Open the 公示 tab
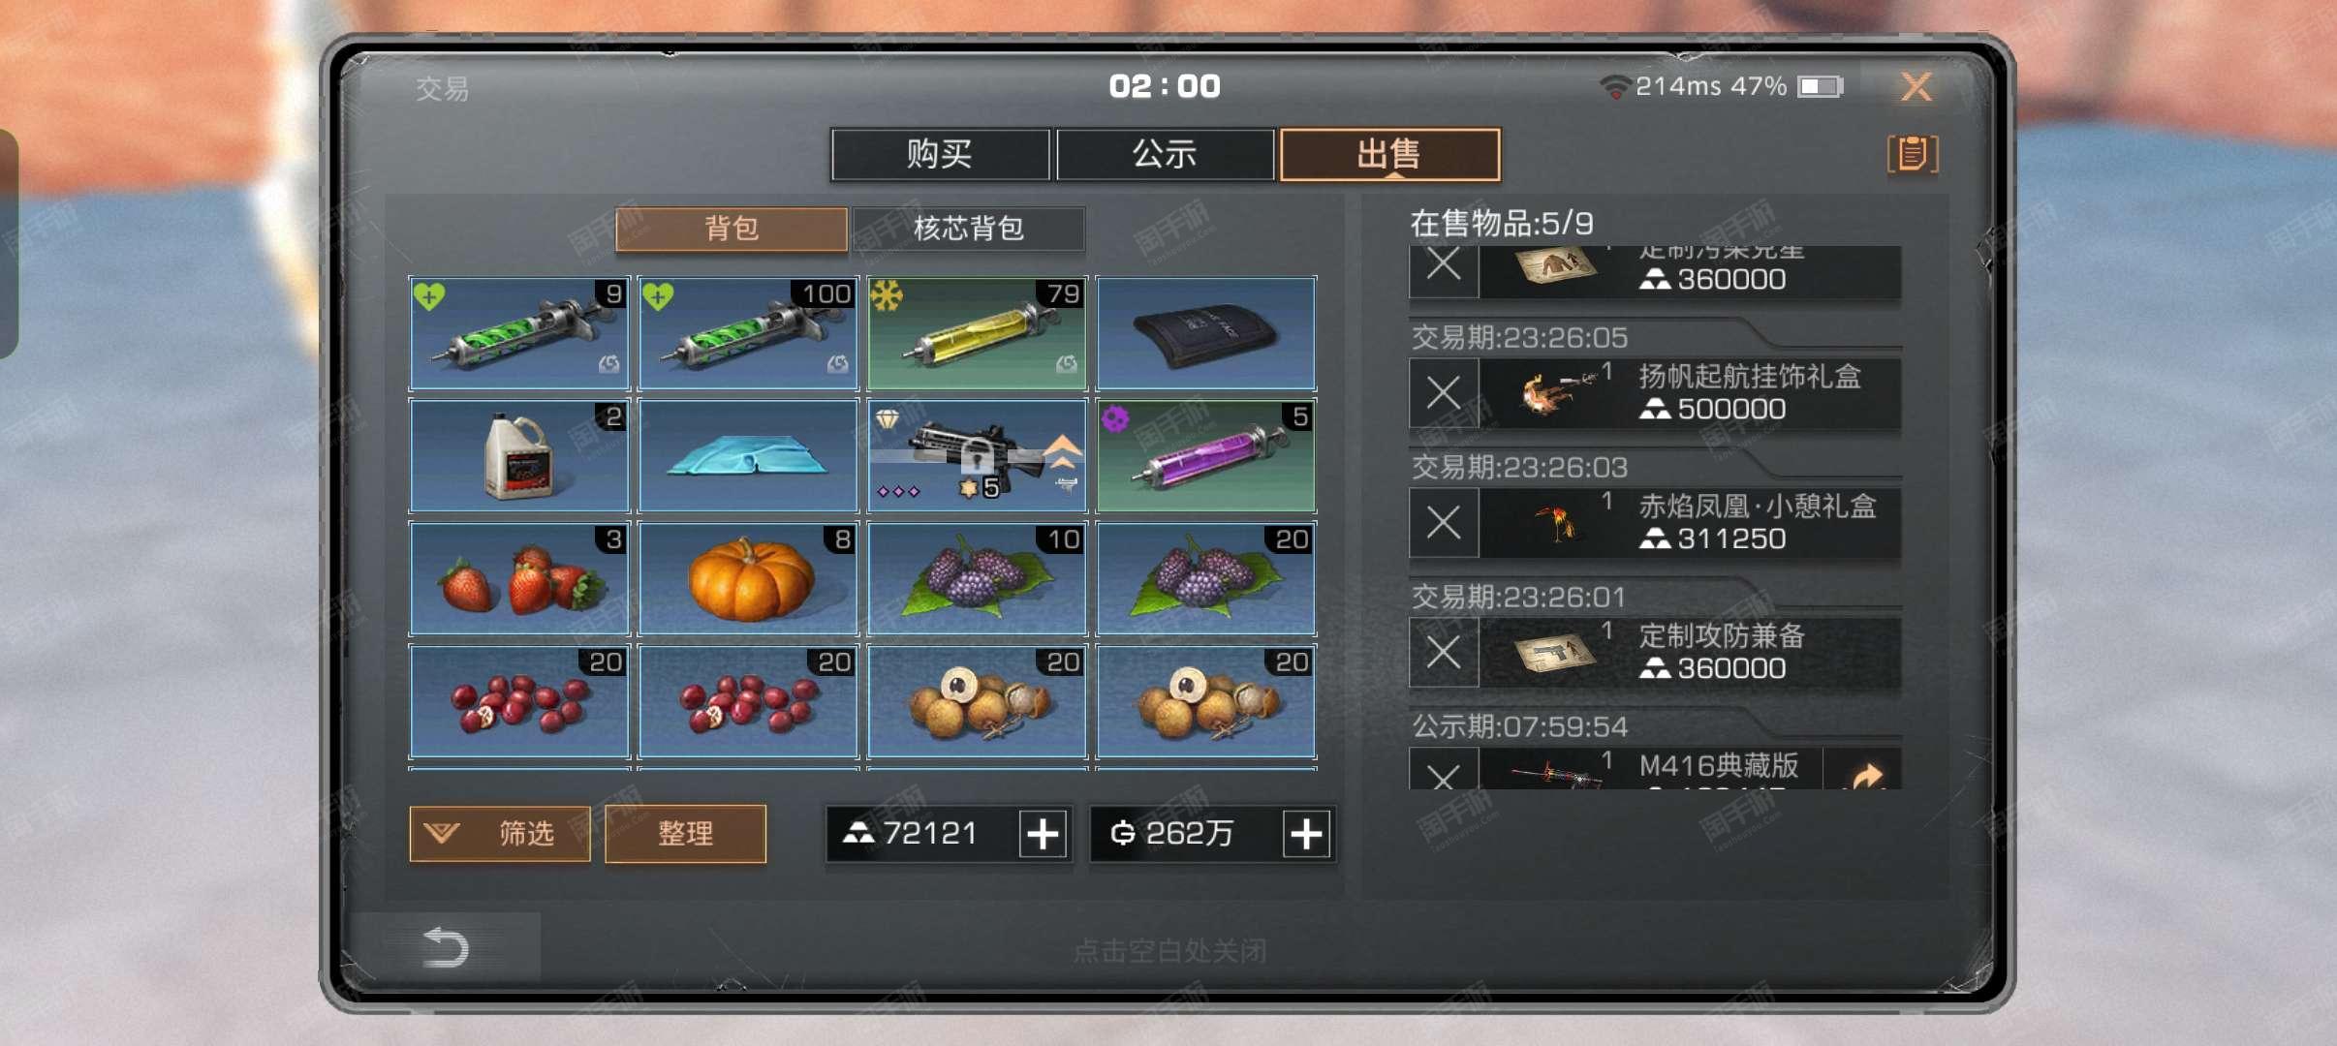Image resolution: width=2337 pixels, height=1046 pixels. click(1165, 154)
